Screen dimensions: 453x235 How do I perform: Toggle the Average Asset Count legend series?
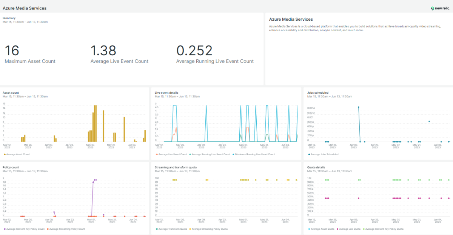coord(18,154)
